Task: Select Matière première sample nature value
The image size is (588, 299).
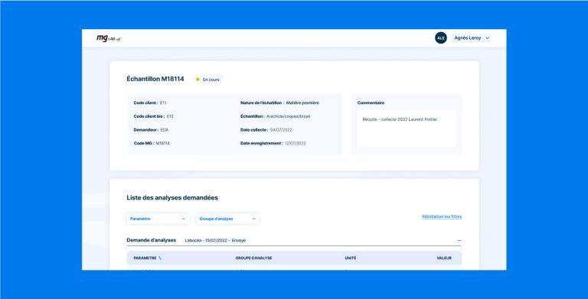Action: (x=302, y=102)
